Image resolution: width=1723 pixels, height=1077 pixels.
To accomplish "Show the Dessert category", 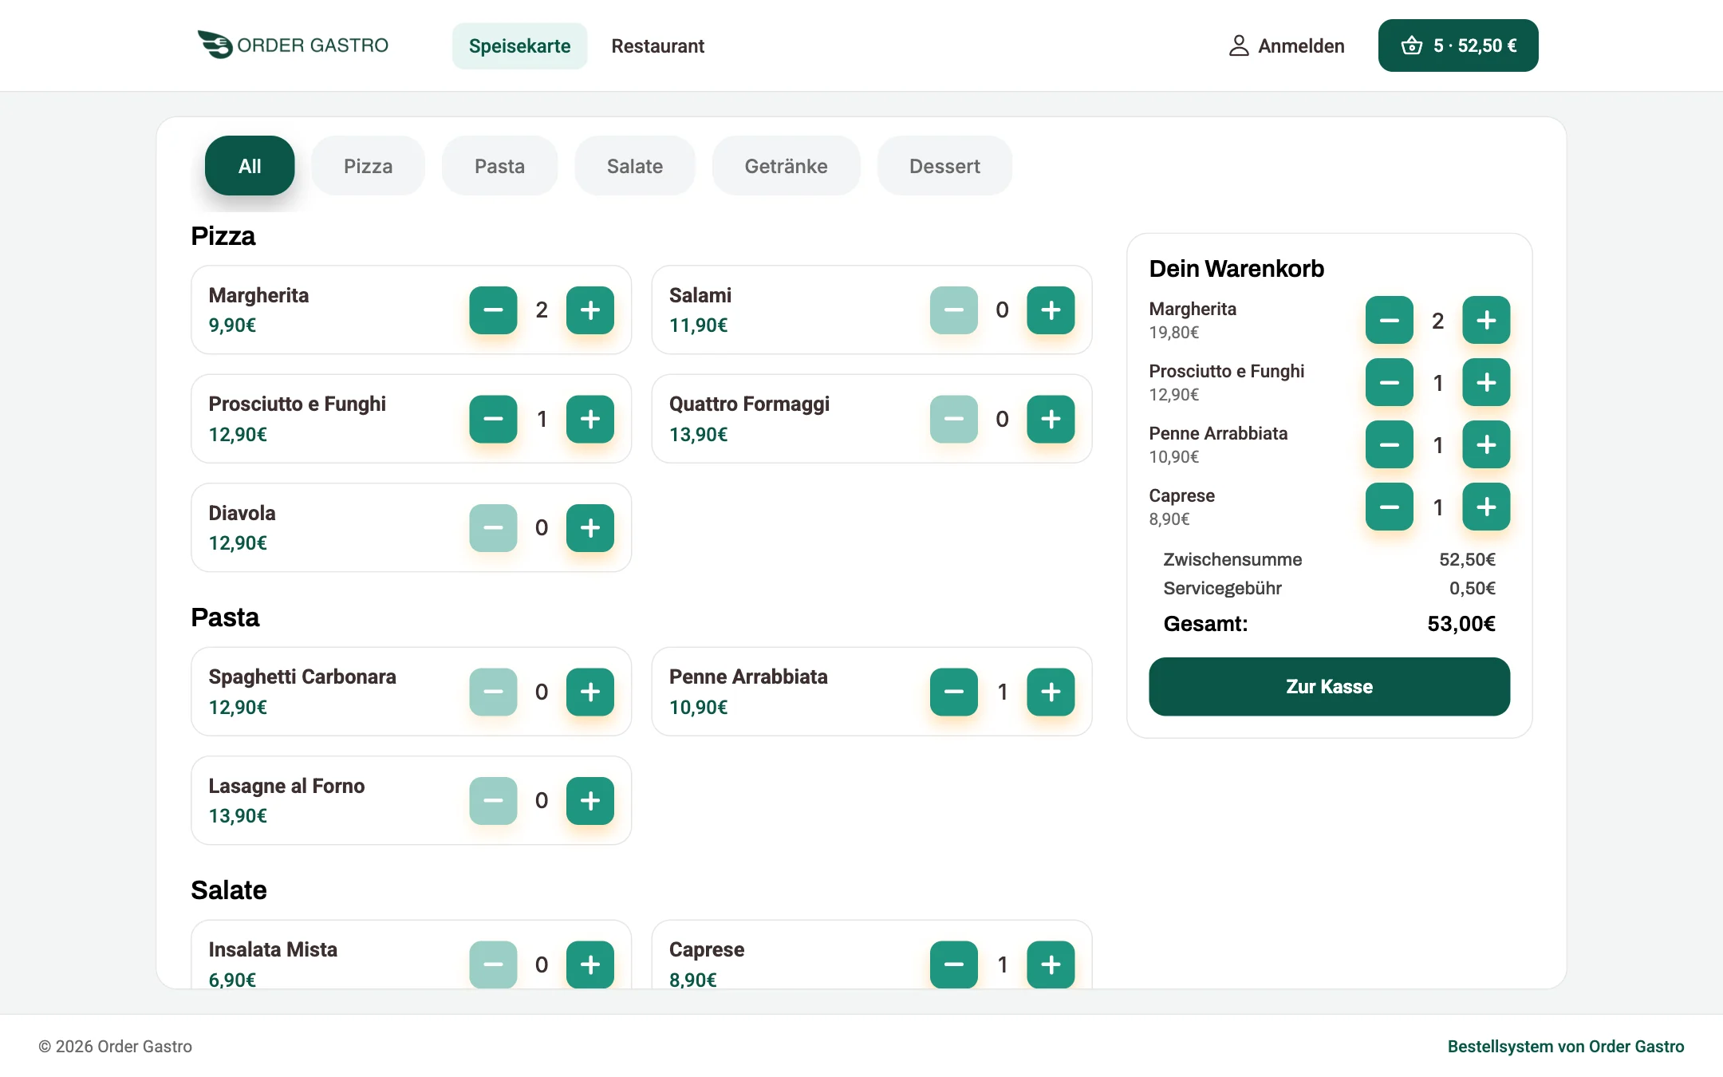I will pyautogui.click(x=944, y=166).
